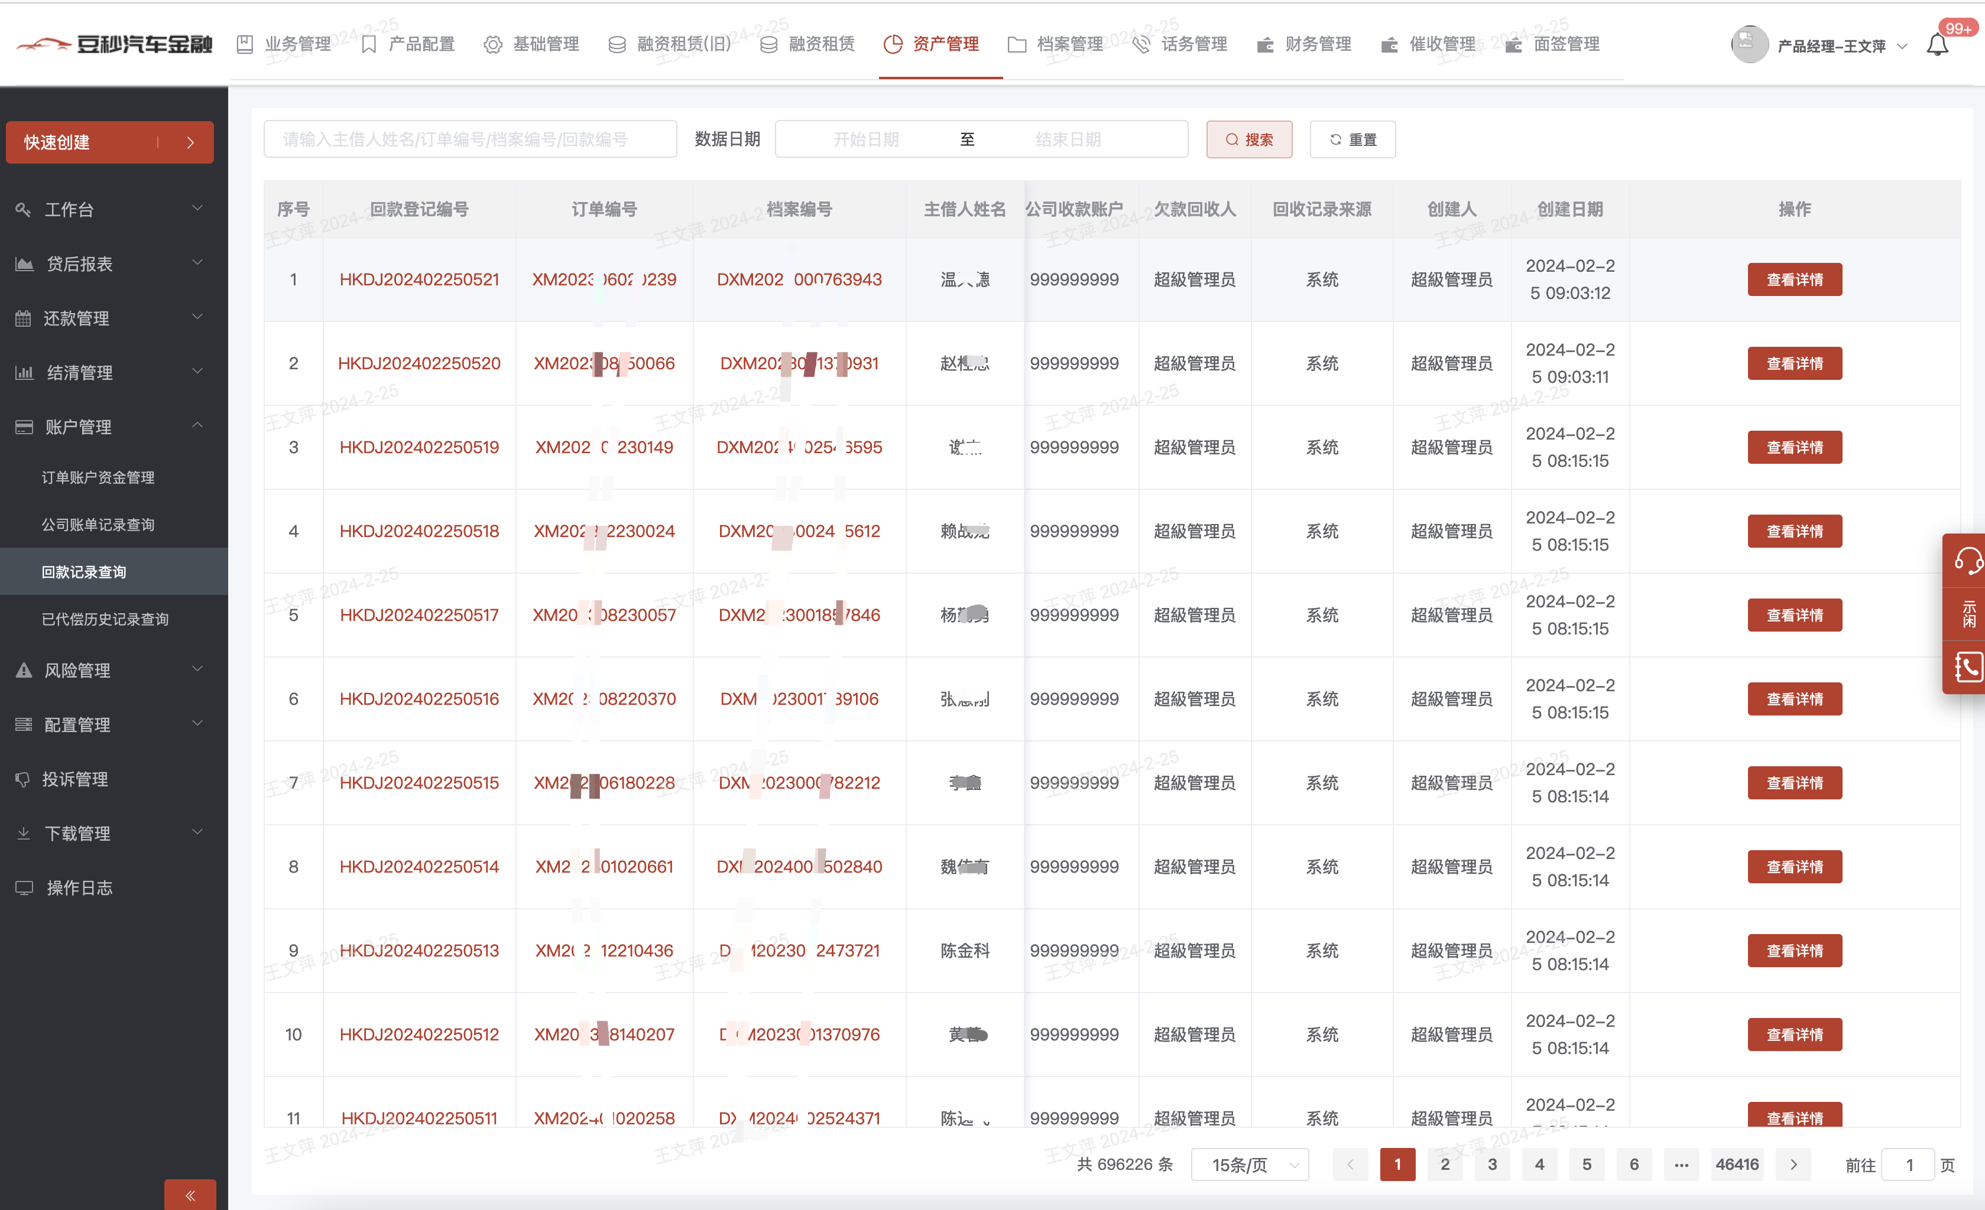The image size is (1985, 1210).
Task: Click the 搜索 button
Action: click(1248, 139)
